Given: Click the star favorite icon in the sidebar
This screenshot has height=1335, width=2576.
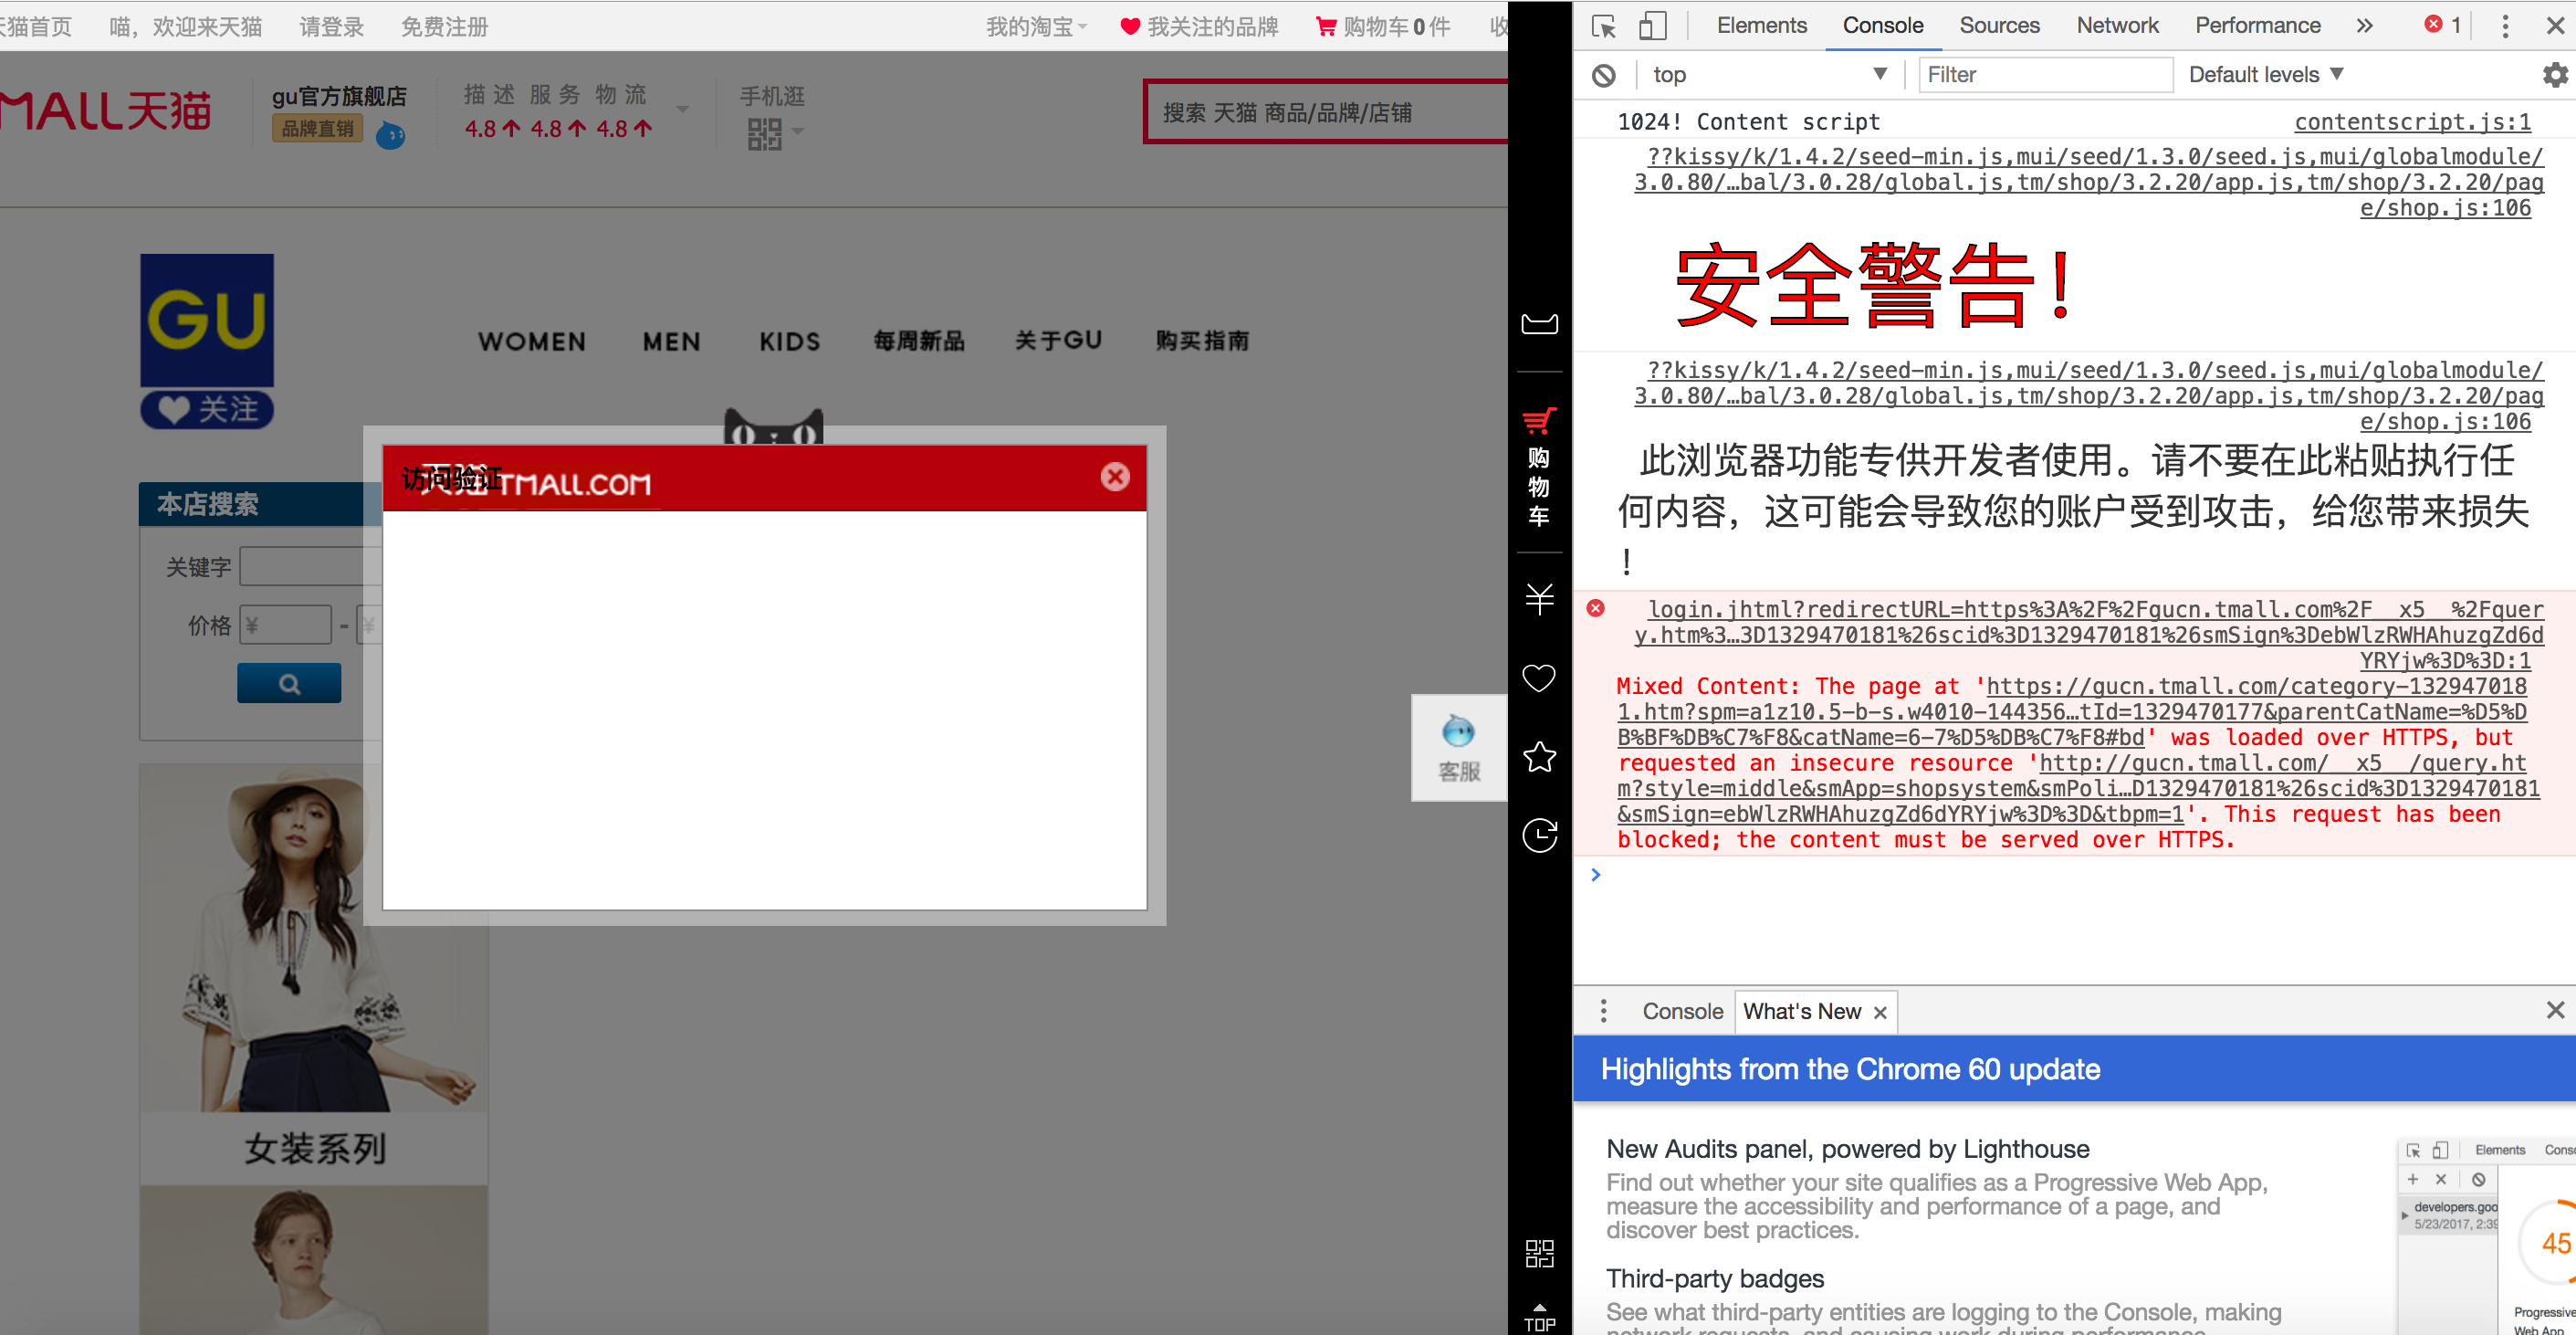Looking at the screenshot, I should 1538,757.
